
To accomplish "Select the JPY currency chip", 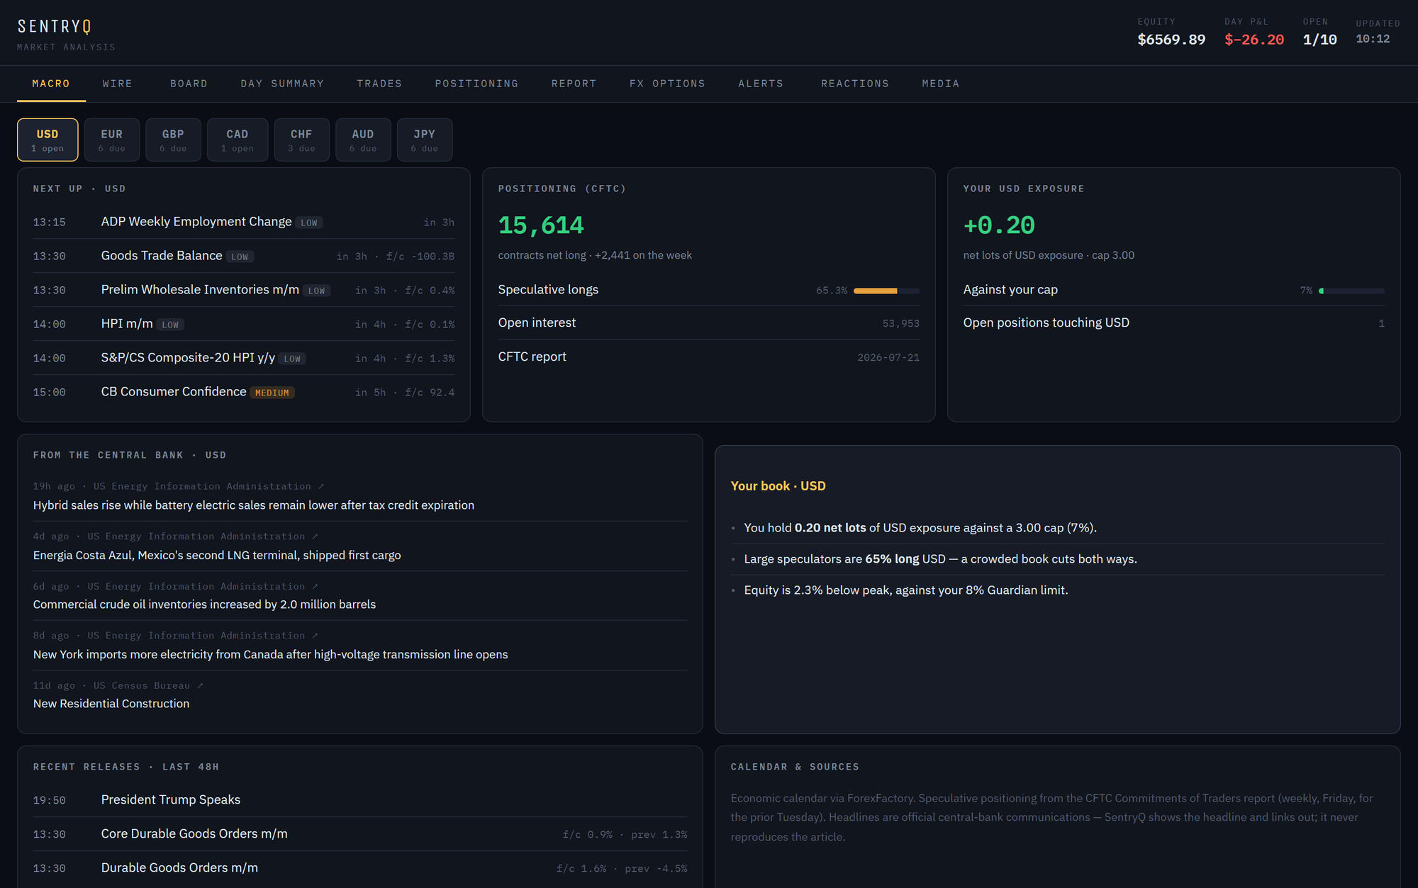I will (425, 140).
